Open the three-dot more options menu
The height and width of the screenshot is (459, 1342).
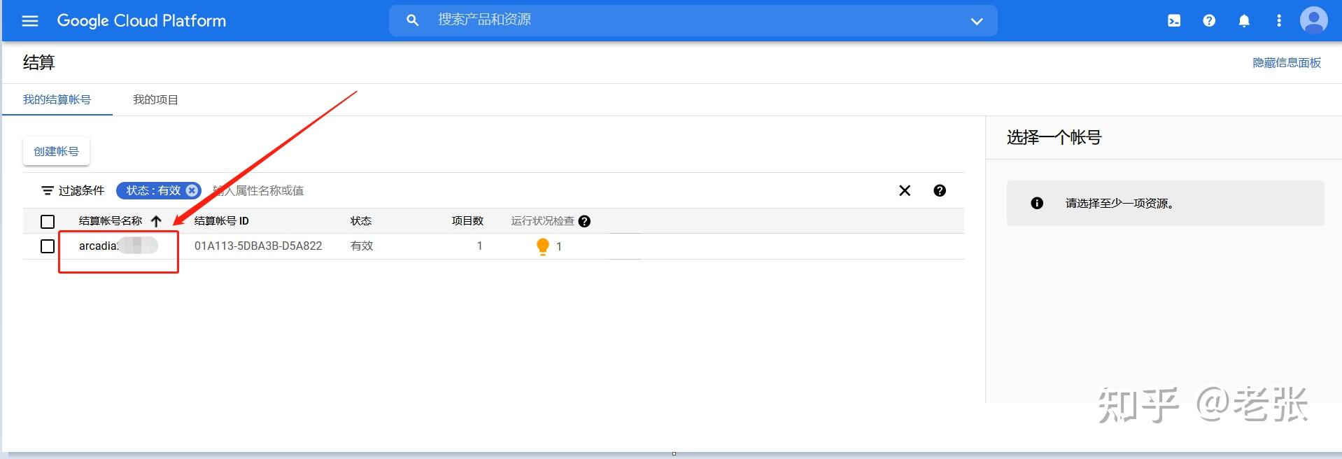coord(1279,21)
